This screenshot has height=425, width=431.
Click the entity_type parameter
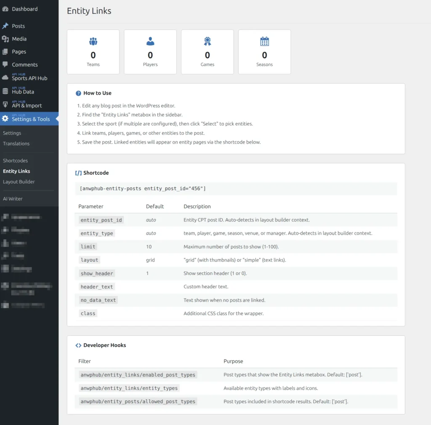point(97,233)
